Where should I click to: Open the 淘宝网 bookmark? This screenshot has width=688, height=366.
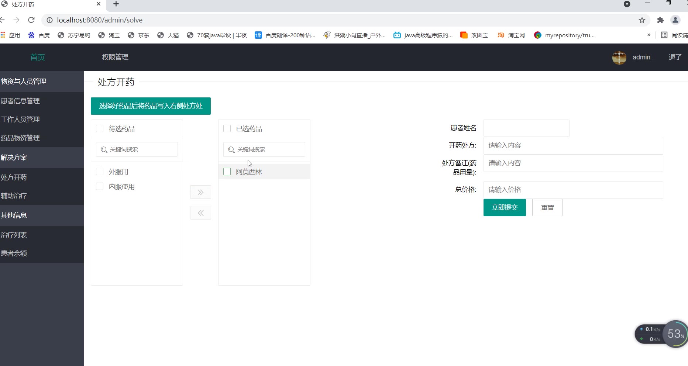(x=511, y=35)
